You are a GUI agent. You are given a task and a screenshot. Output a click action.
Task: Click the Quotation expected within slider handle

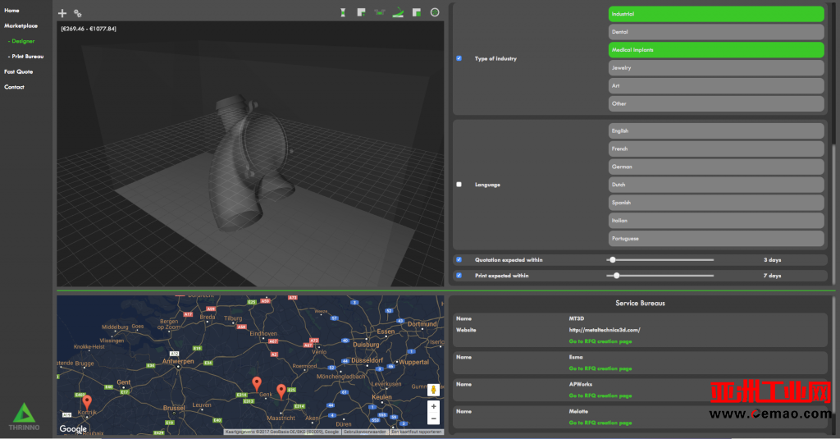(x=612, y=259)
